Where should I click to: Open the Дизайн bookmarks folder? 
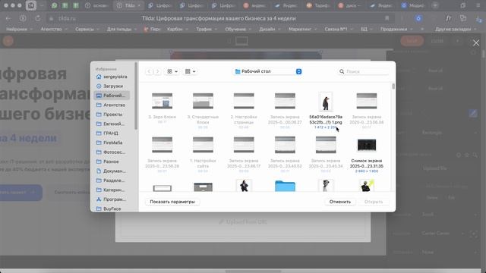tap(270, 29)
